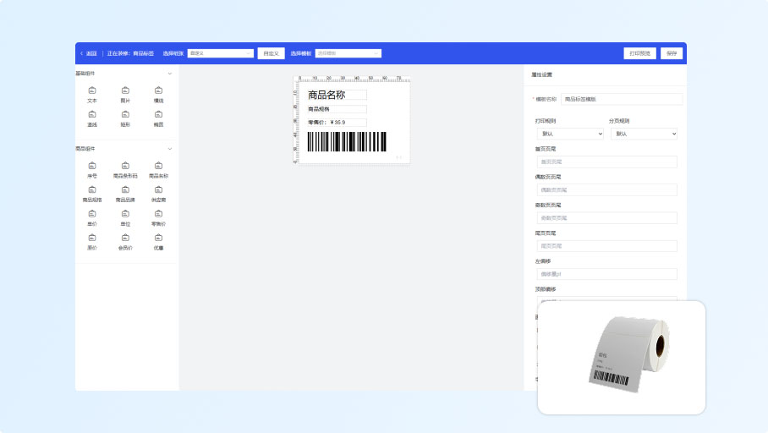Click the 打印预览 print preview button
This screenshot has height=433, width=768.
(639, 53)
